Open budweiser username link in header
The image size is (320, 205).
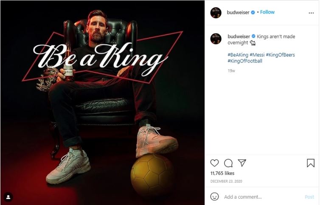coord(238,13)
